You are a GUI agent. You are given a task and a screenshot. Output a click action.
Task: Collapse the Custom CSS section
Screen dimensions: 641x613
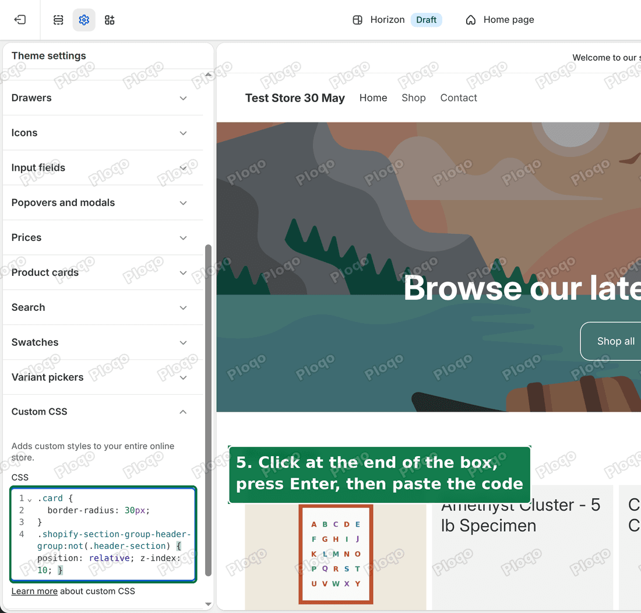point(103,412)
